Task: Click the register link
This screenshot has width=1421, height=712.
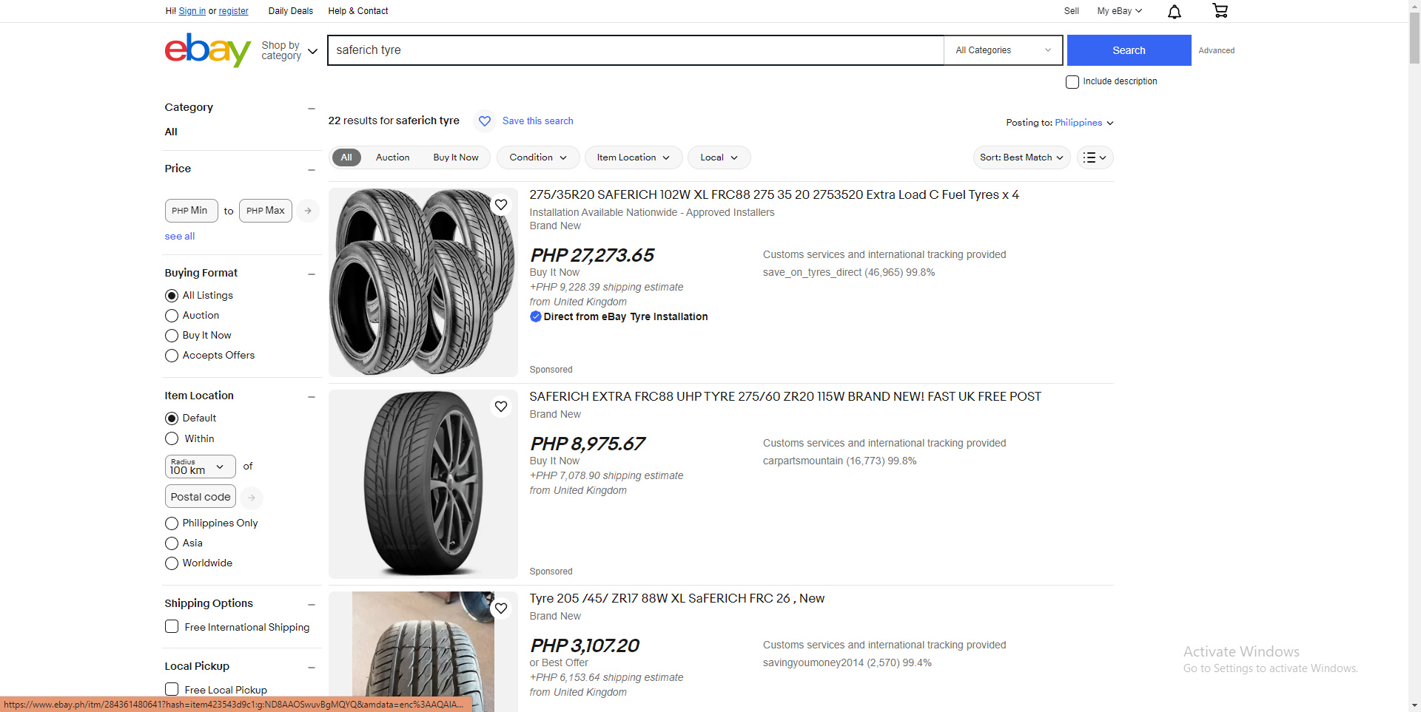Action: [x=233, y=11]
